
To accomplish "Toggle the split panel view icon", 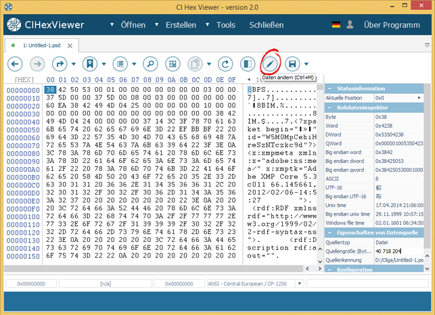I will coord(247,64).
